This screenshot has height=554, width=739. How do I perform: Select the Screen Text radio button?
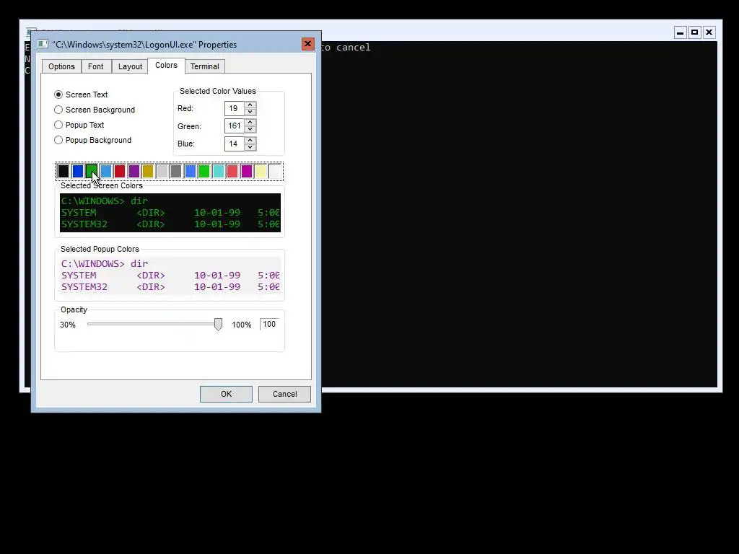click(x=58, y=94)
